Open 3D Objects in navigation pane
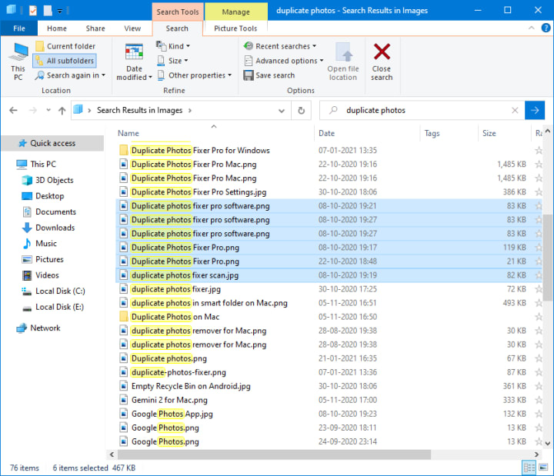Screen dimensions: 554x476 click(48, 180)
